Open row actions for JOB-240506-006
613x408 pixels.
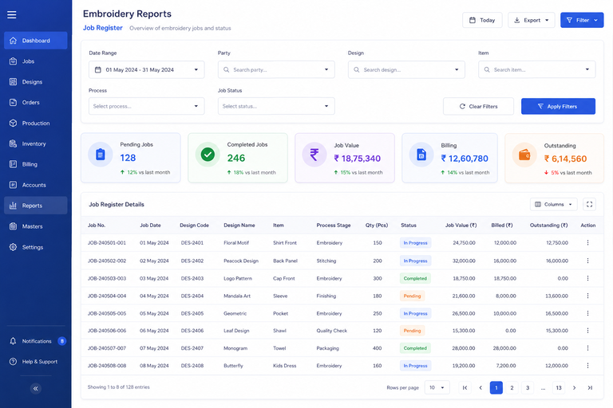tap(587, 331)
